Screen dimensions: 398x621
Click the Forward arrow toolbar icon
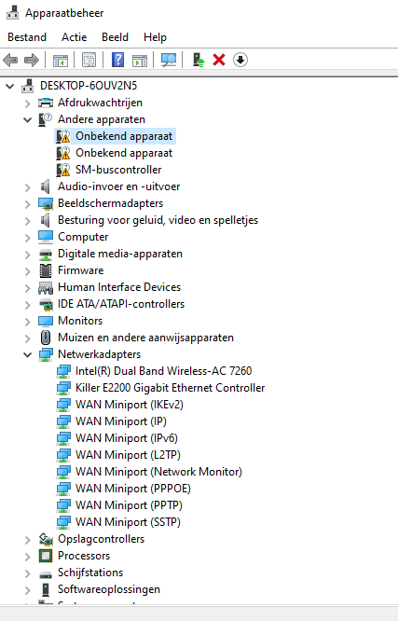click(x=32, y=61)
